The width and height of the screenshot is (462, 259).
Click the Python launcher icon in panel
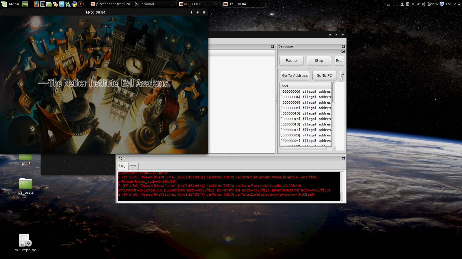point(74,4)
